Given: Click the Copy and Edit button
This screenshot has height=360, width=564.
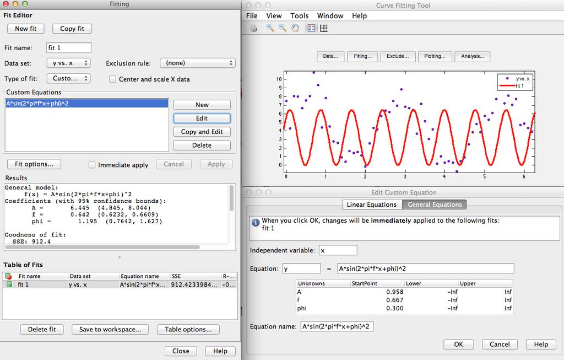Looking at the screenshot, I should [x=202, y=132].
